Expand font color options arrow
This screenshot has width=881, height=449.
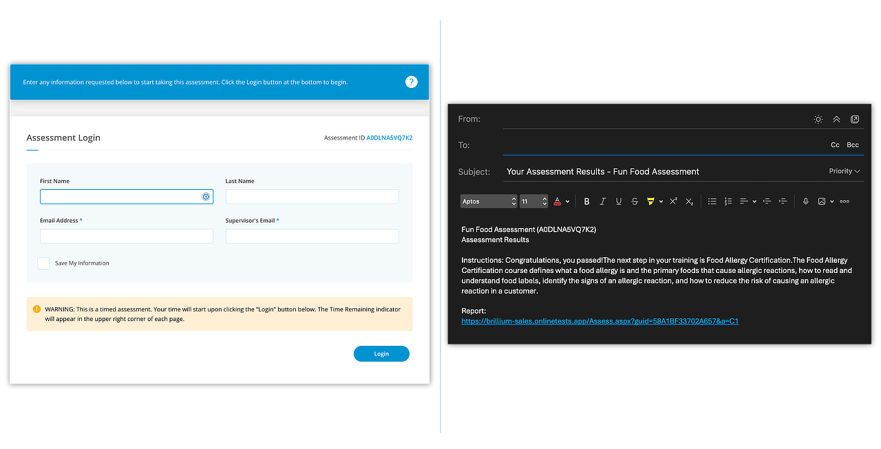click(567, 201)
